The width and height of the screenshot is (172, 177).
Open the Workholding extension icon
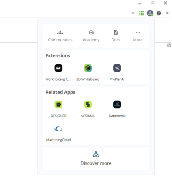click(x=58, y=68)
